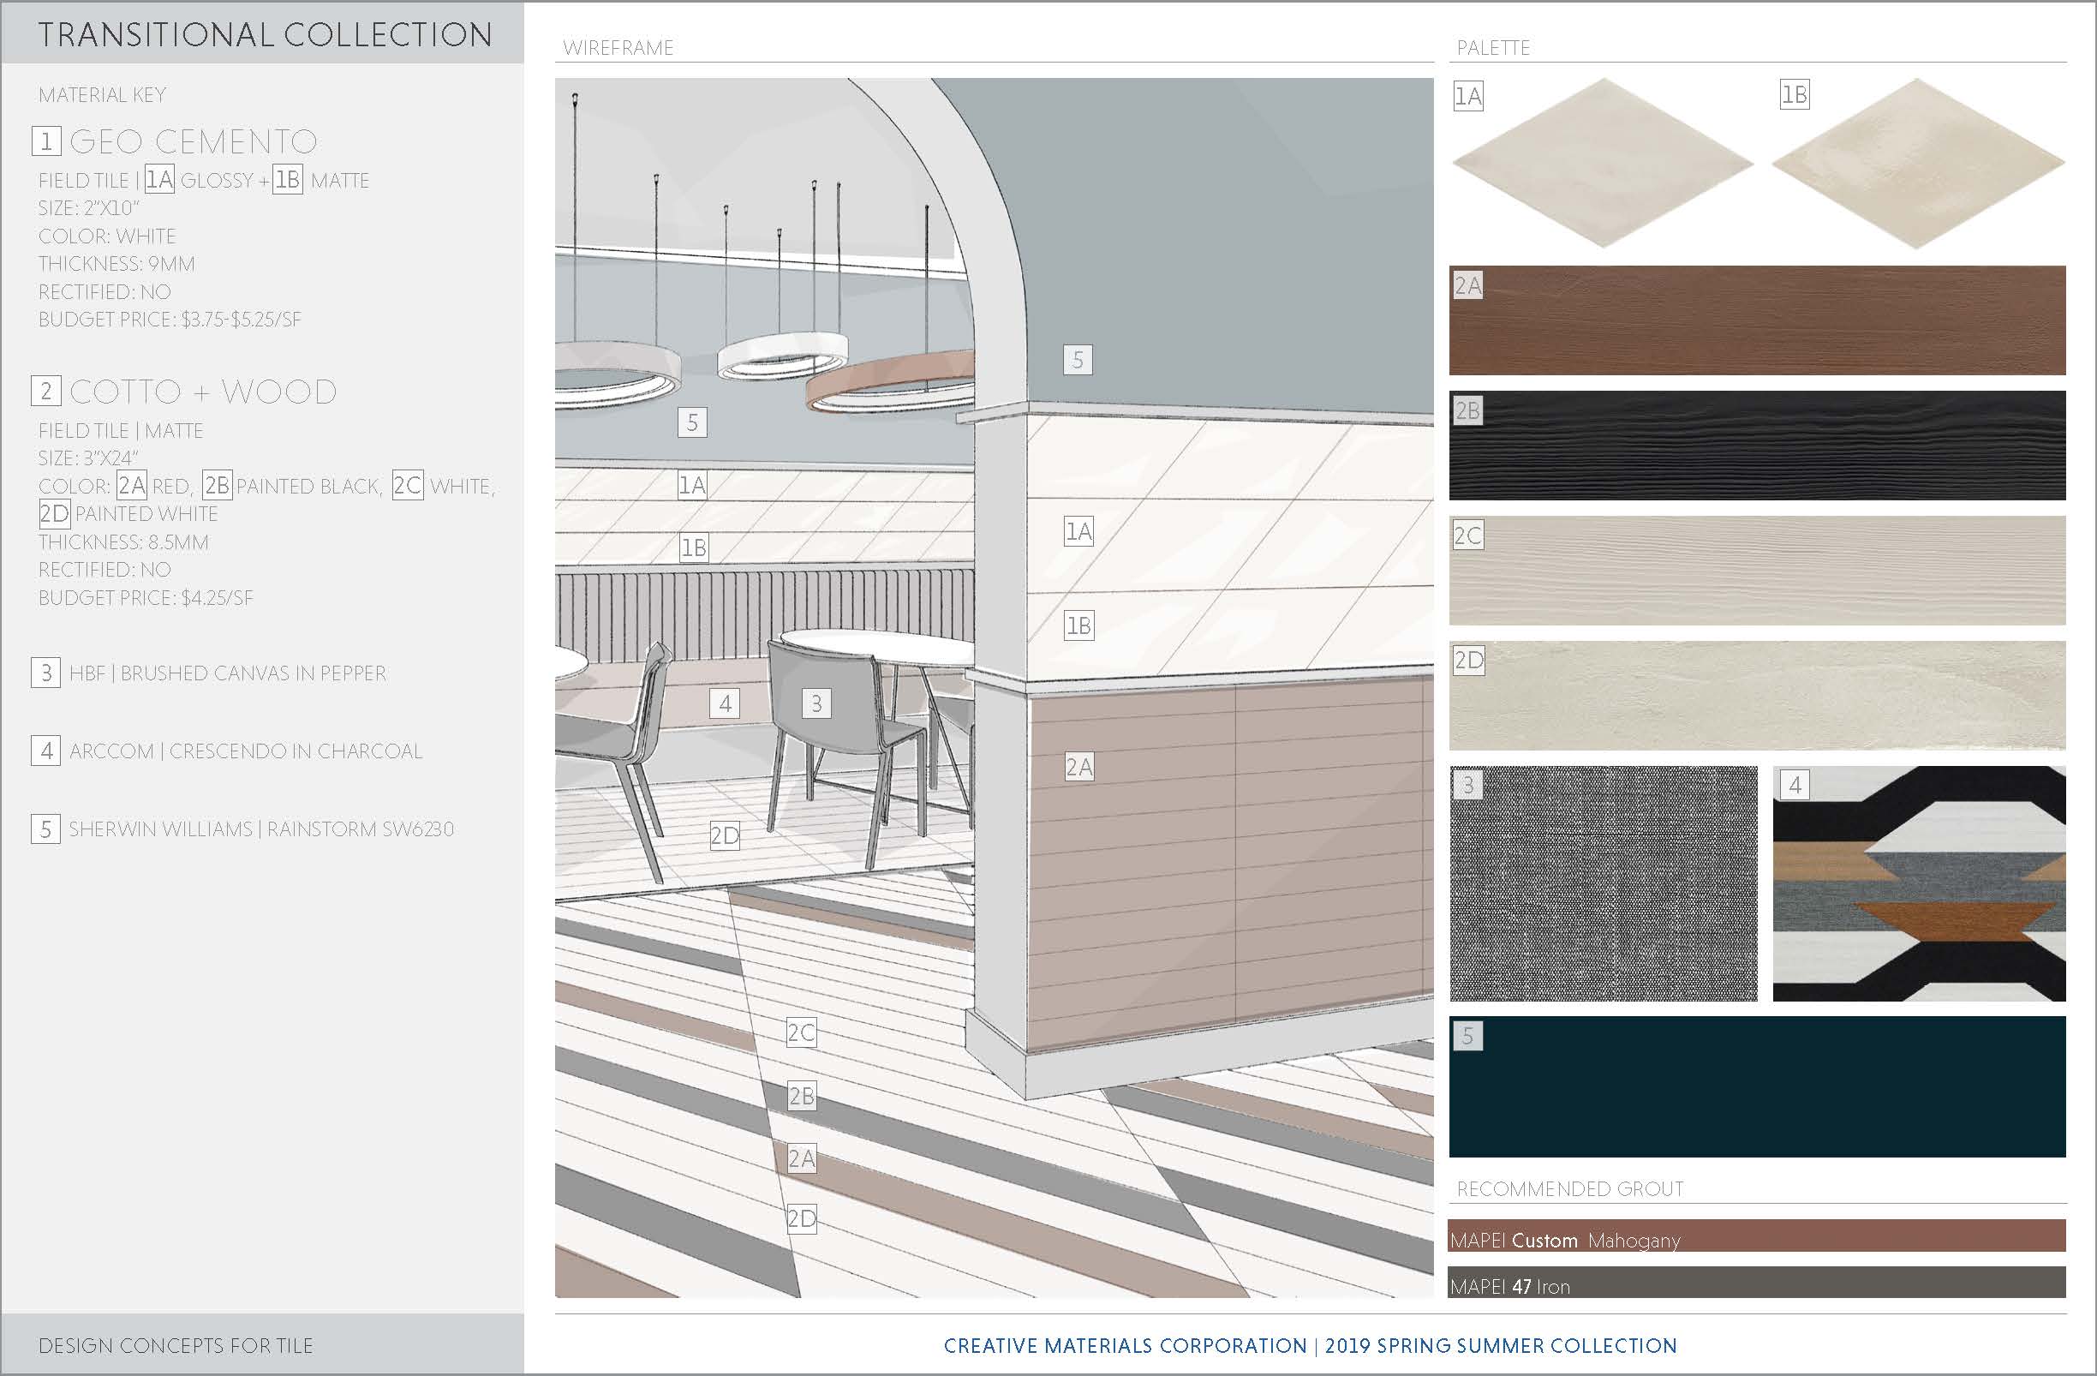Click the RECOMMENDED GROUT heading
The image size is (2097, 1376).
(x=1570, y=1188)
